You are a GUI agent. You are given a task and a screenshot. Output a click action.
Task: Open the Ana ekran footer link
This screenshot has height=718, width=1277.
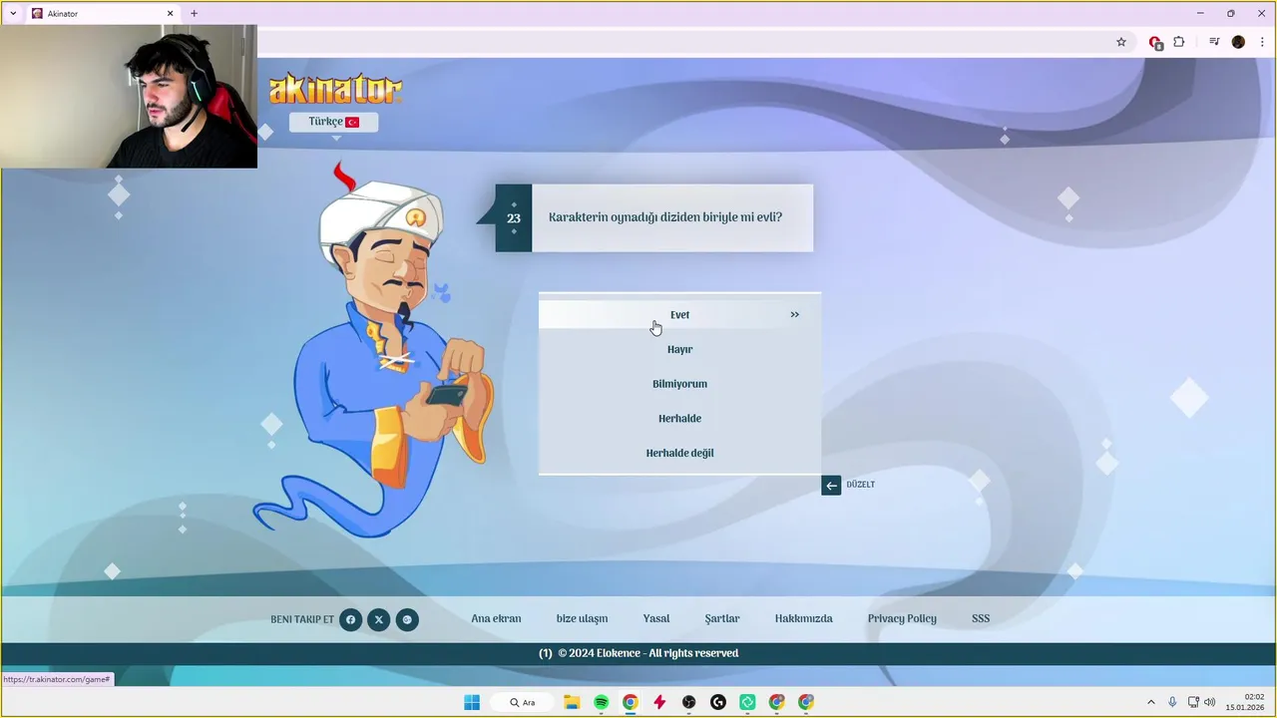[x=496, y=618]
